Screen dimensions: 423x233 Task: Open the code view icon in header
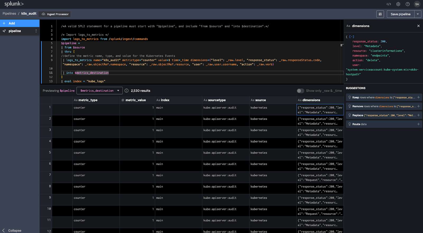tap(389, 4)
